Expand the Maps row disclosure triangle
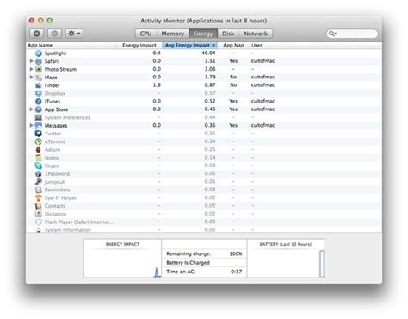408x319 pixels. coord(31,78)
